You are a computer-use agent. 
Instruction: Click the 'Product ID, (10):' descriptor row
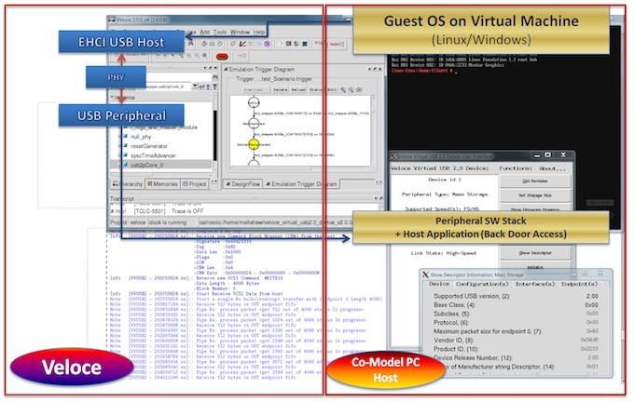[x=516, y=349]
